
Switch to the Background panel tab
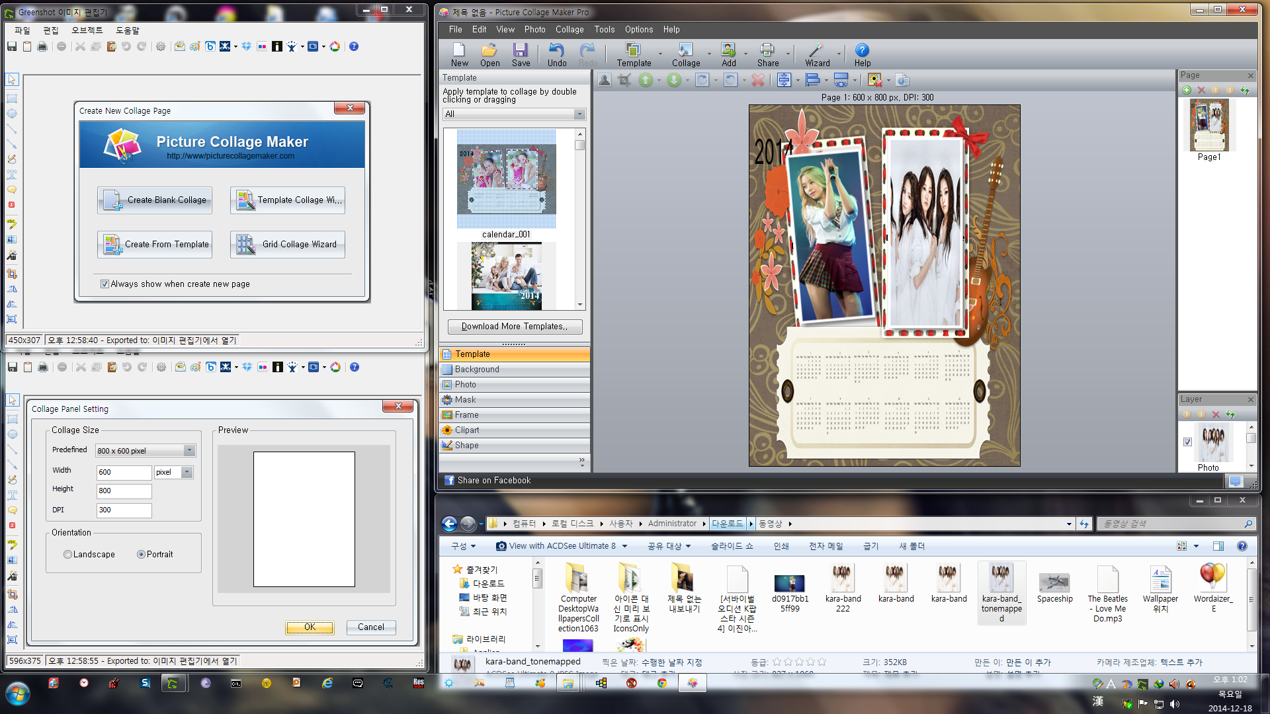(x=514, y=370)
